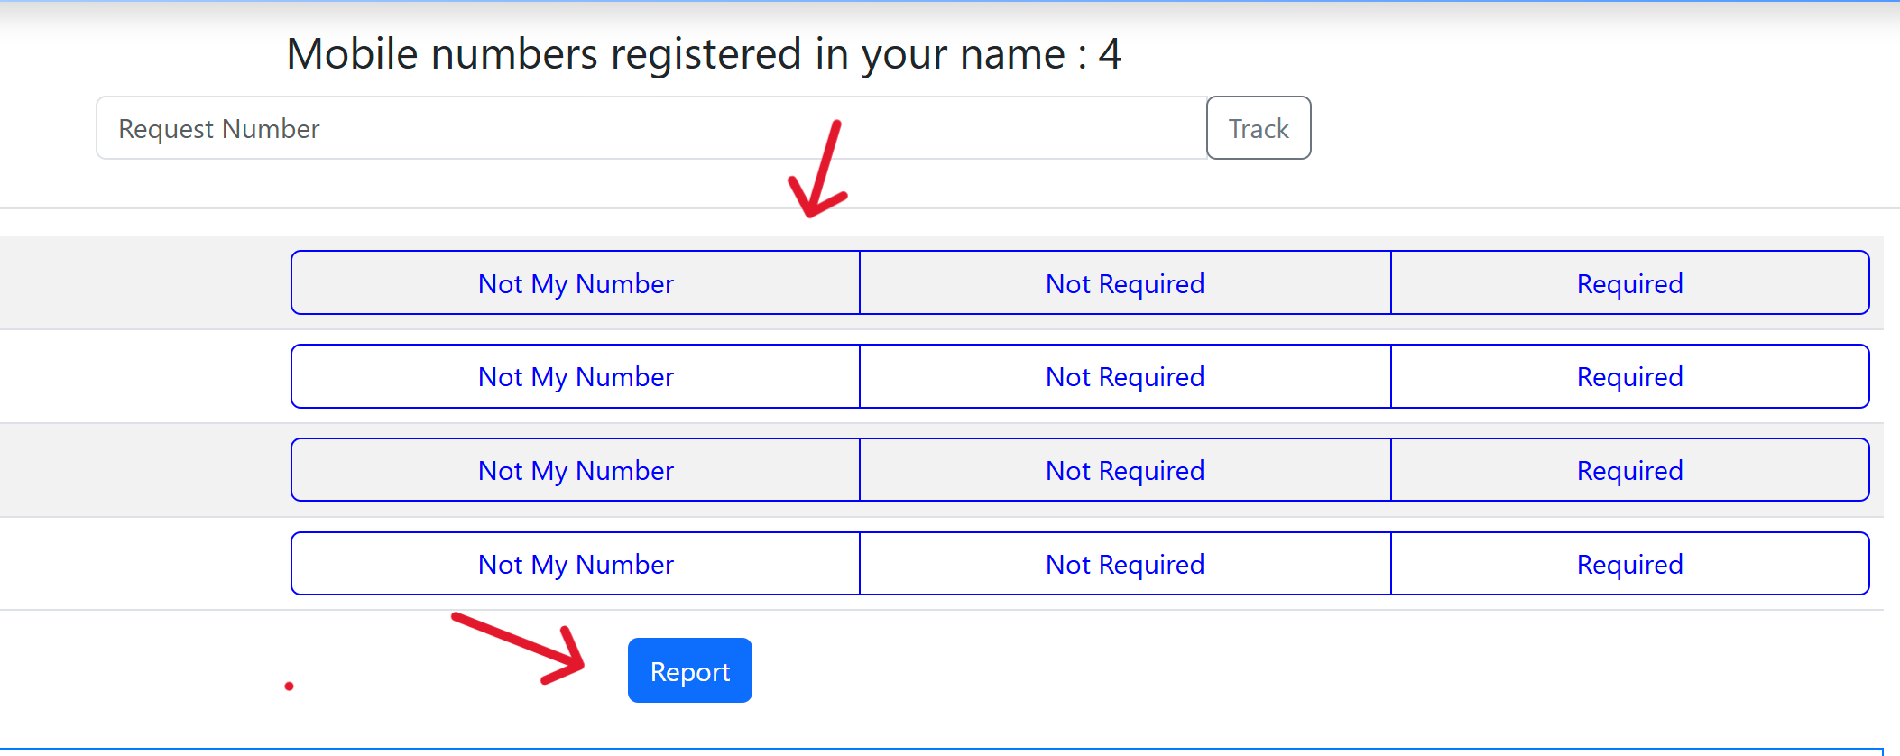
Task: Select Not My Number in first row
Action: click(576, 283)
